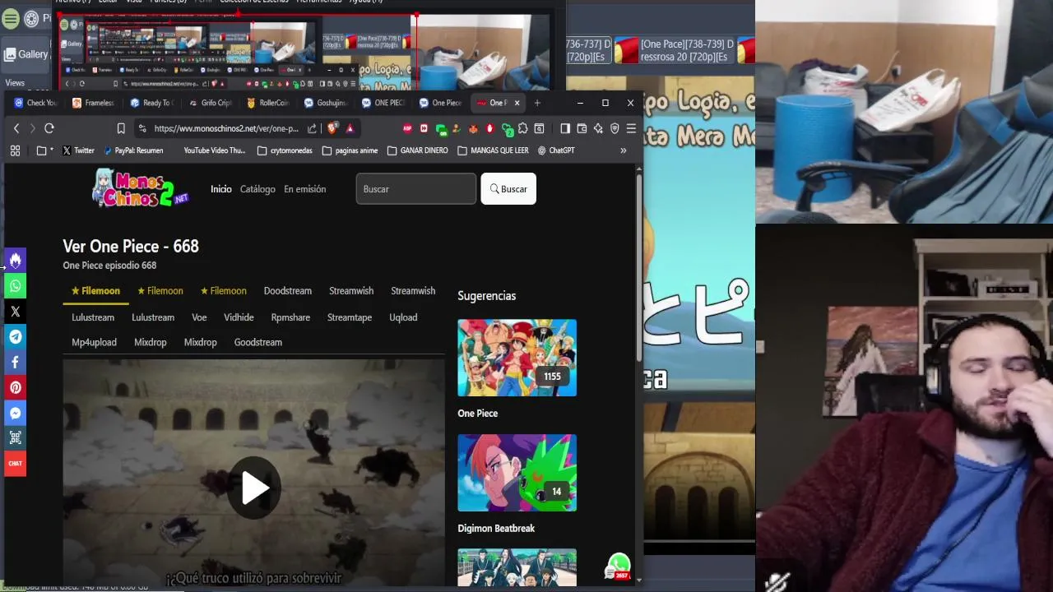The width and height of the screenshot is (1053, 592).
Task: Play the One Piece 668 video
Action: [x=254, y=488]
